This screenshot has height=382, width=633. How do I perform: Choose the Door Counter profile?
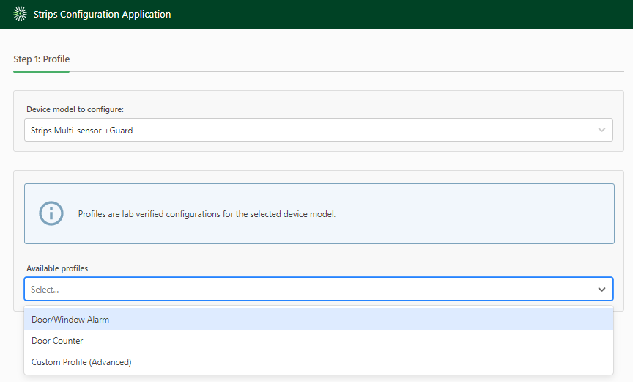tap(319, 341)
